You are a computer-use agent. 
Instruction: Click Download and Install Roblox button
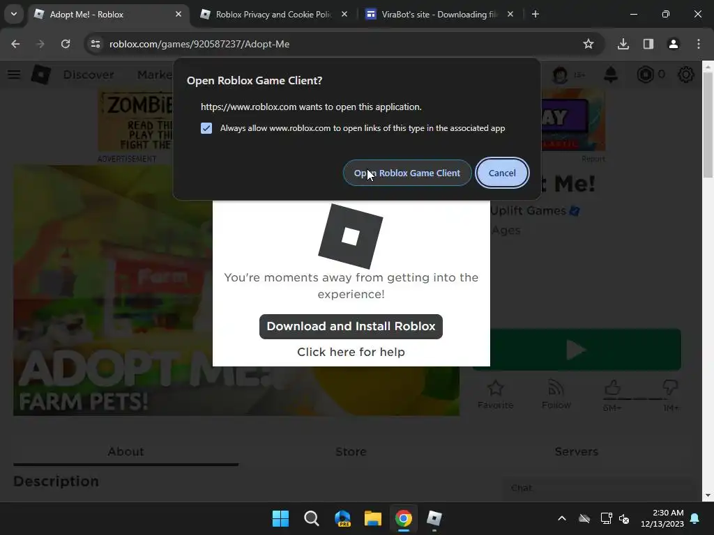351,326
